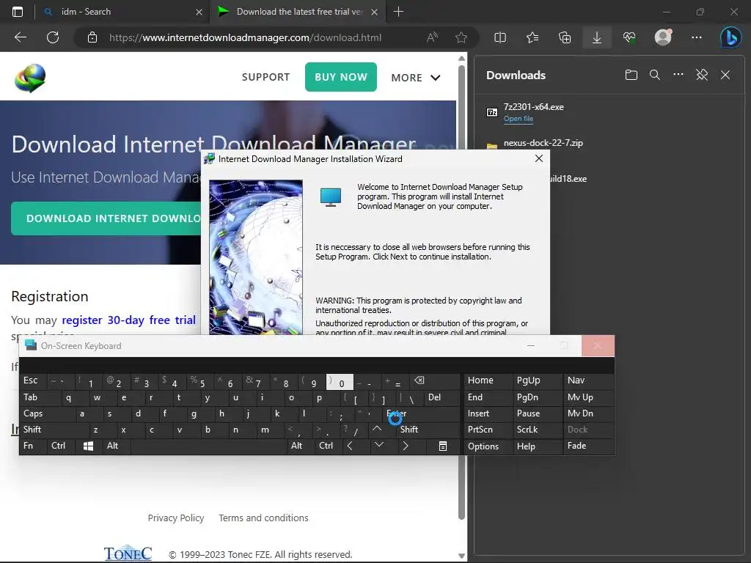Add page to favorites star icon
The image size is (751, 563).
(461, 37)
